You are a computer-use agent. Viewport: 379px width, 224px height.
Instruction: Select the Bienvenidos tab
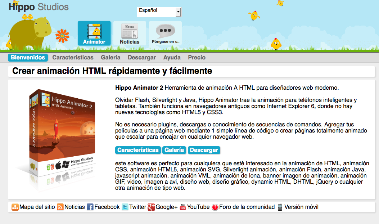point(28,58)
